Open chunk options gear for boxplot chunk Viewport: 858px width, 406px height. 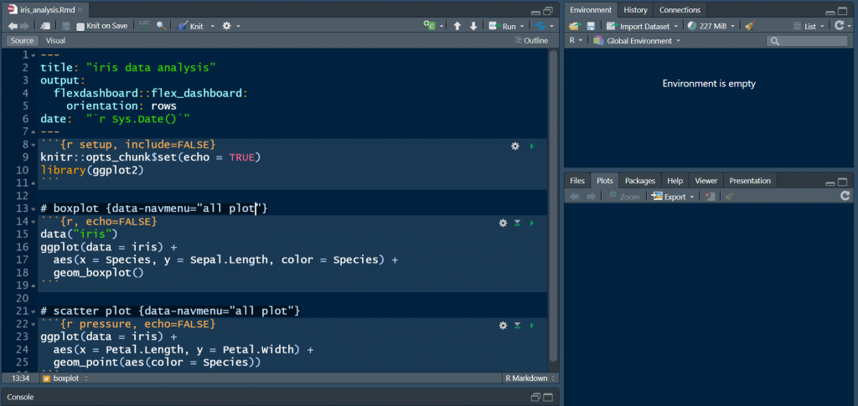click(503, 223)
